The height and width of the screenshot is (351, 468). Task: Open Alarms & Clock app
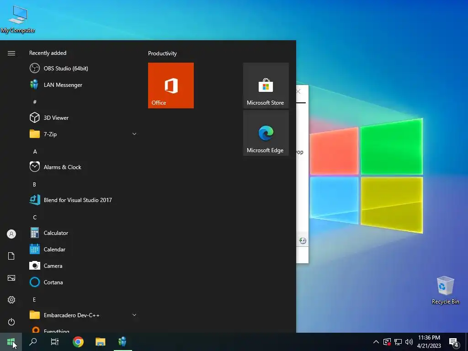(x=83, y=167)
